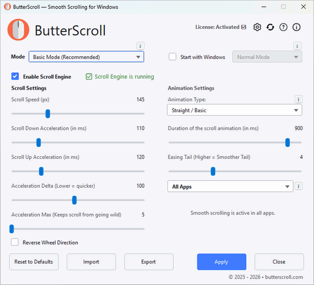Click the Scroll Settings heading

click(29, 88)
